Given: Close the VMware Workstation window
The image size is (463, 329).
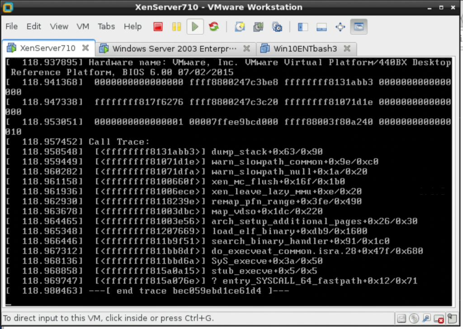Looking at the screenshot, I should pyautogui.click(x=453, y=7).
